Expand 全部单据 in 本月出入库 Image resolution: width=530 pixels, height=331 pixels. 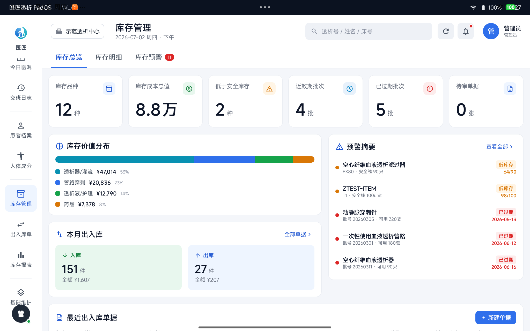click(298, 234)
